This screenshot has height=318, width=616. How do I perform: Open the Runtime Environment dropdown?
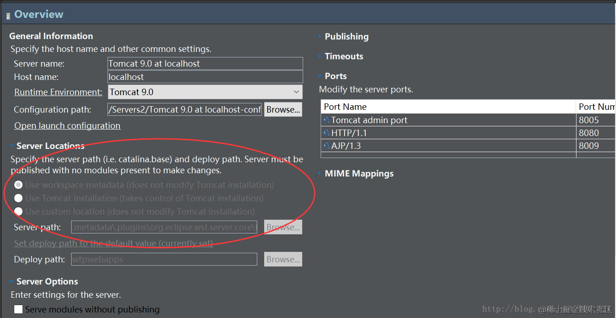point(205,92)
